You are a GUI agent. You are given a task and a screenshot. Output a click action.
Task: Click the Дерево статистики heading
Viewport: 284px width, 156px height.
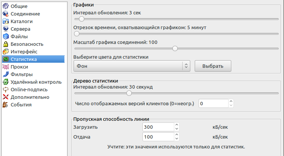96,81
